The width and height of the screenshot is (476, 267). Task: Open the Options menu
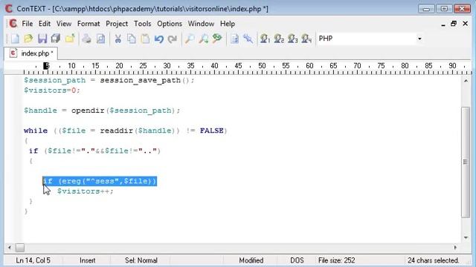coord(170,24)
